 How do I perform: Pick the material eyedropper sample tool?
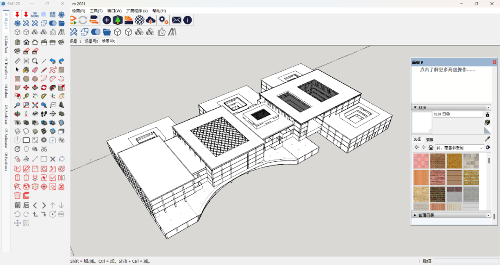pyautogui.click(x=487, y=139)
